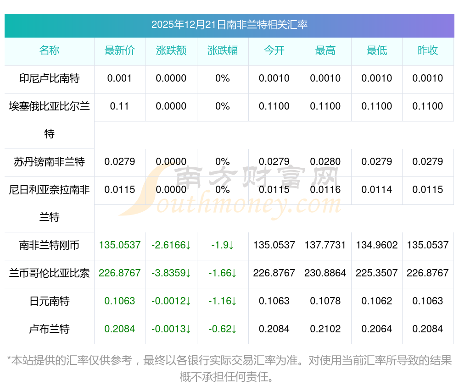Click the 卢布兰特 row label
Screen dimensions: 459x391
click(x=49, y=329)
